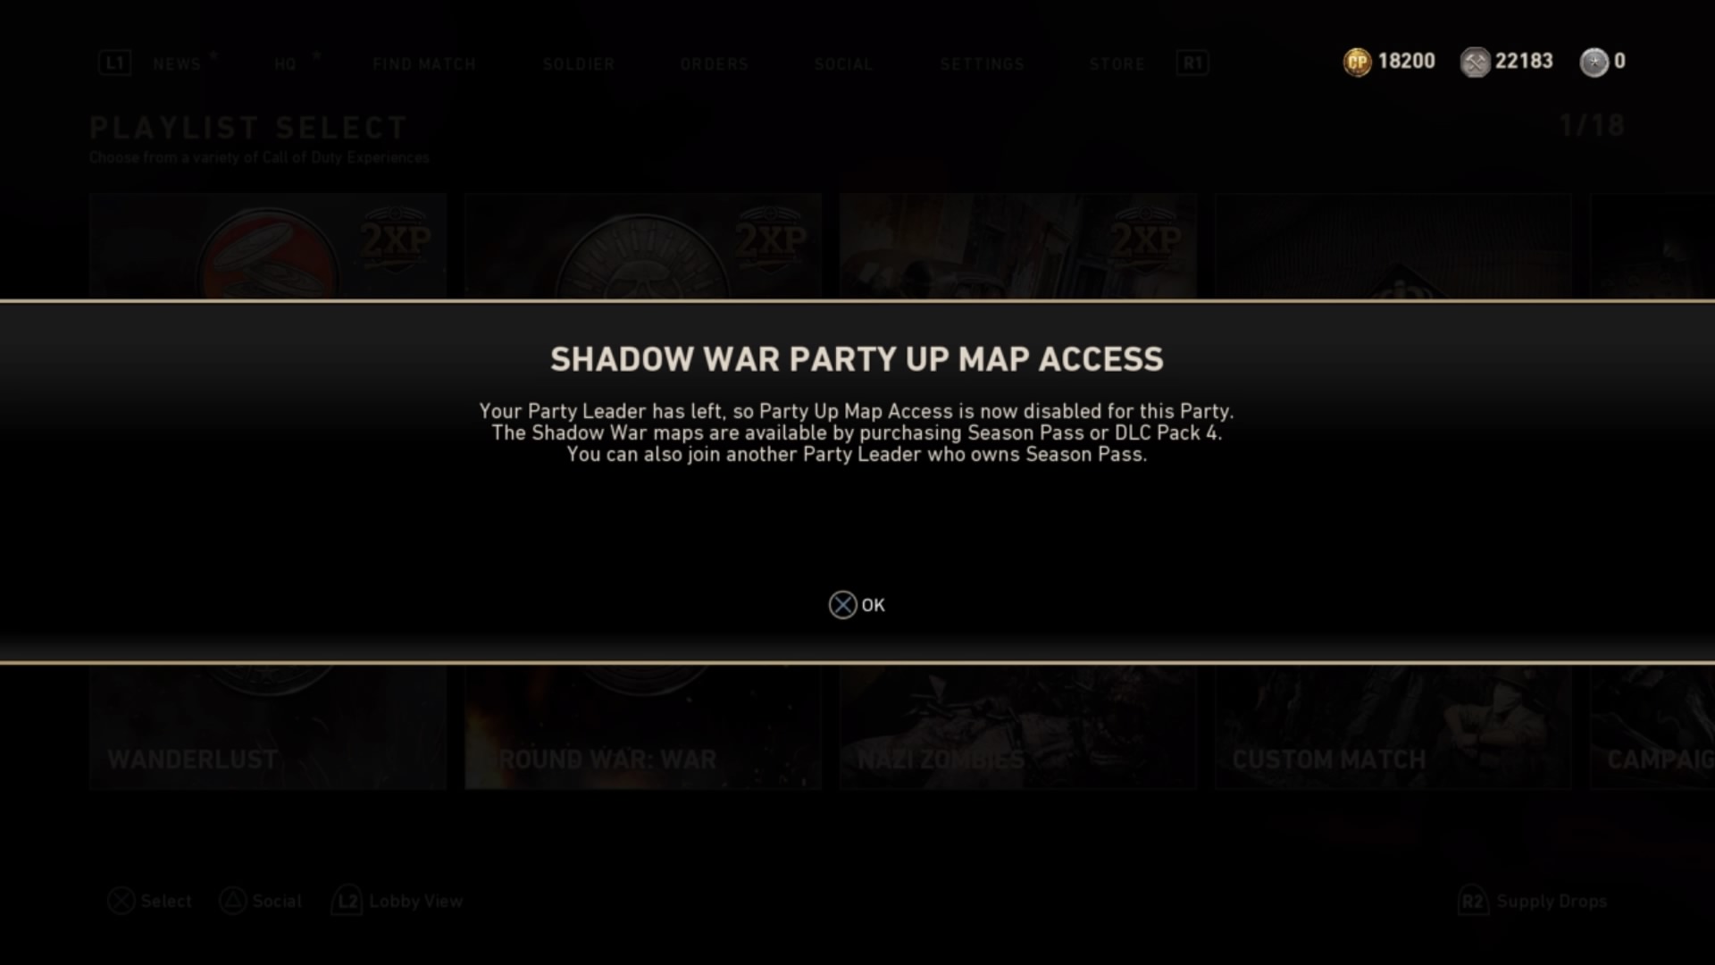Open the FIND MATCH tab

click(424, 64)
